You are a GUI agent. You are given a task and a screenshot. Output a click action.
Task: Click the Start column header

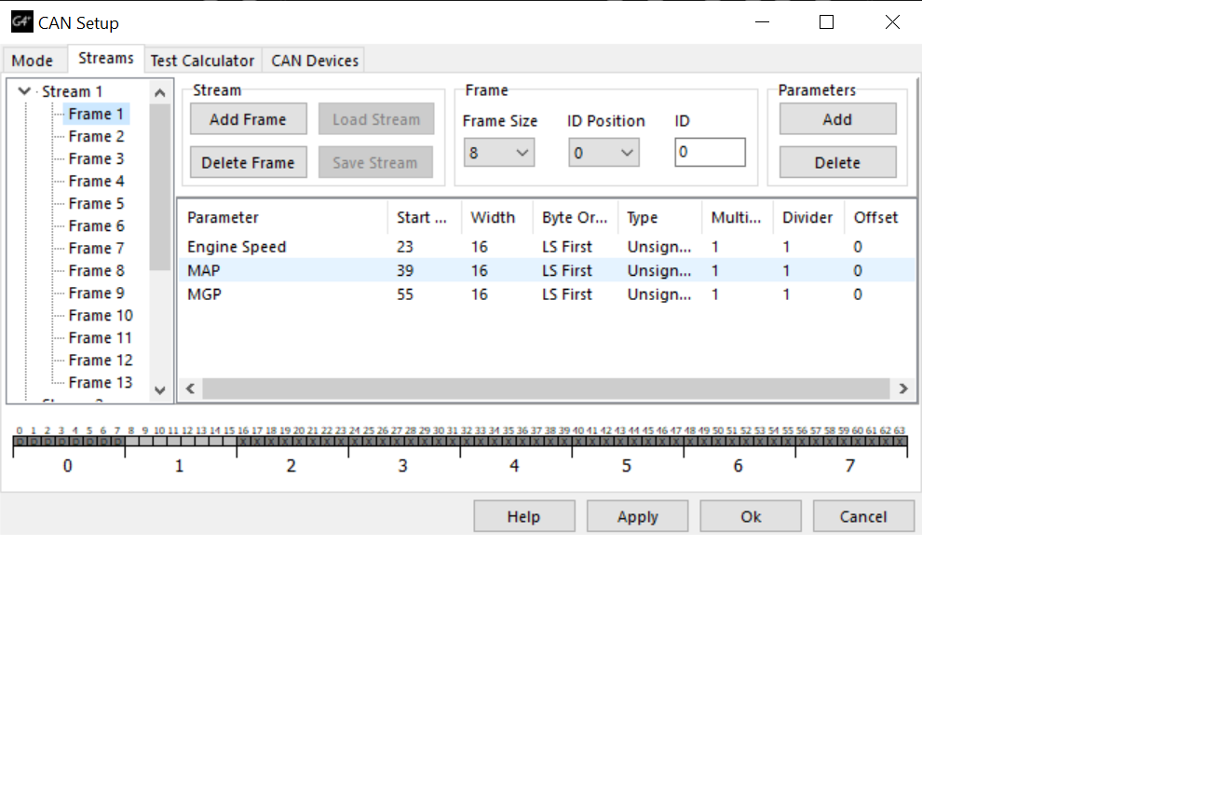coord(425,217)
